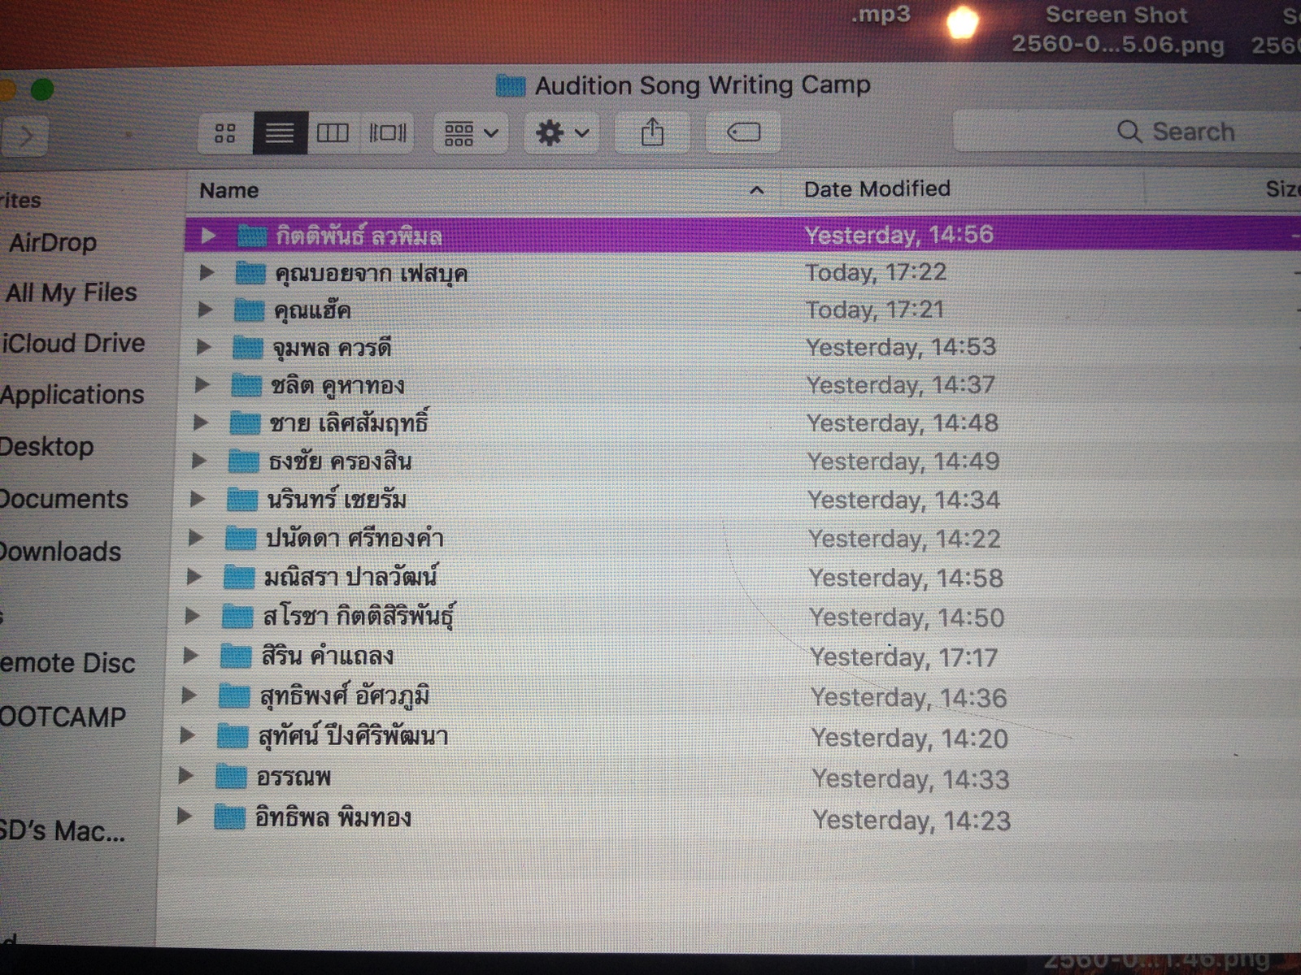The height and width of the screenshot is (975, 1301).
Task: Sort by the Date Modified column header
Action: (x=877, y=189)
